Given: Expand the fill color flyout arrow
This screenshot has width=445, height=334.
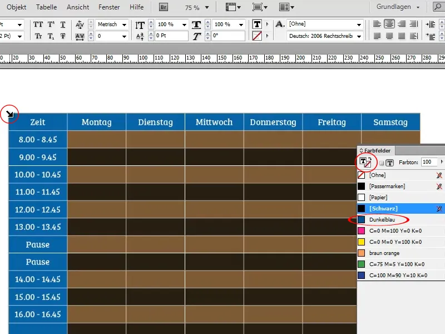Looking at the screenshot, I should tap(267, 24).
